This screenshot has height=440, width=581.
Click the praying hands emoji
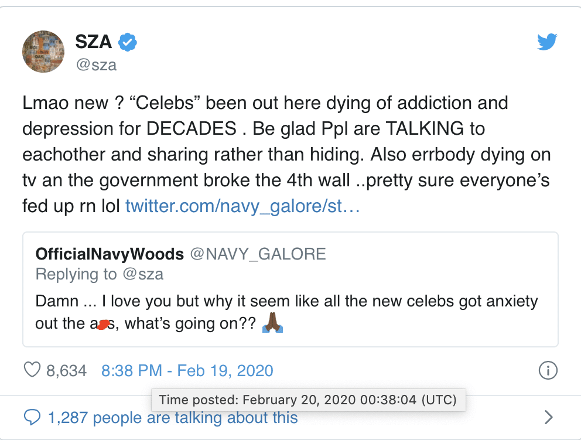[x=273, y=323]
